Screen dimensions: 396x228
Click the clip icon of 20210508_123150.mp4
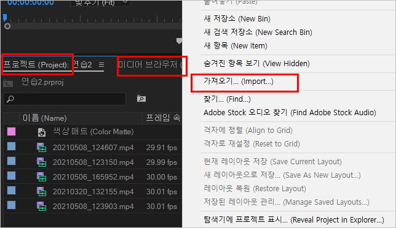click(x=41, y=162)
